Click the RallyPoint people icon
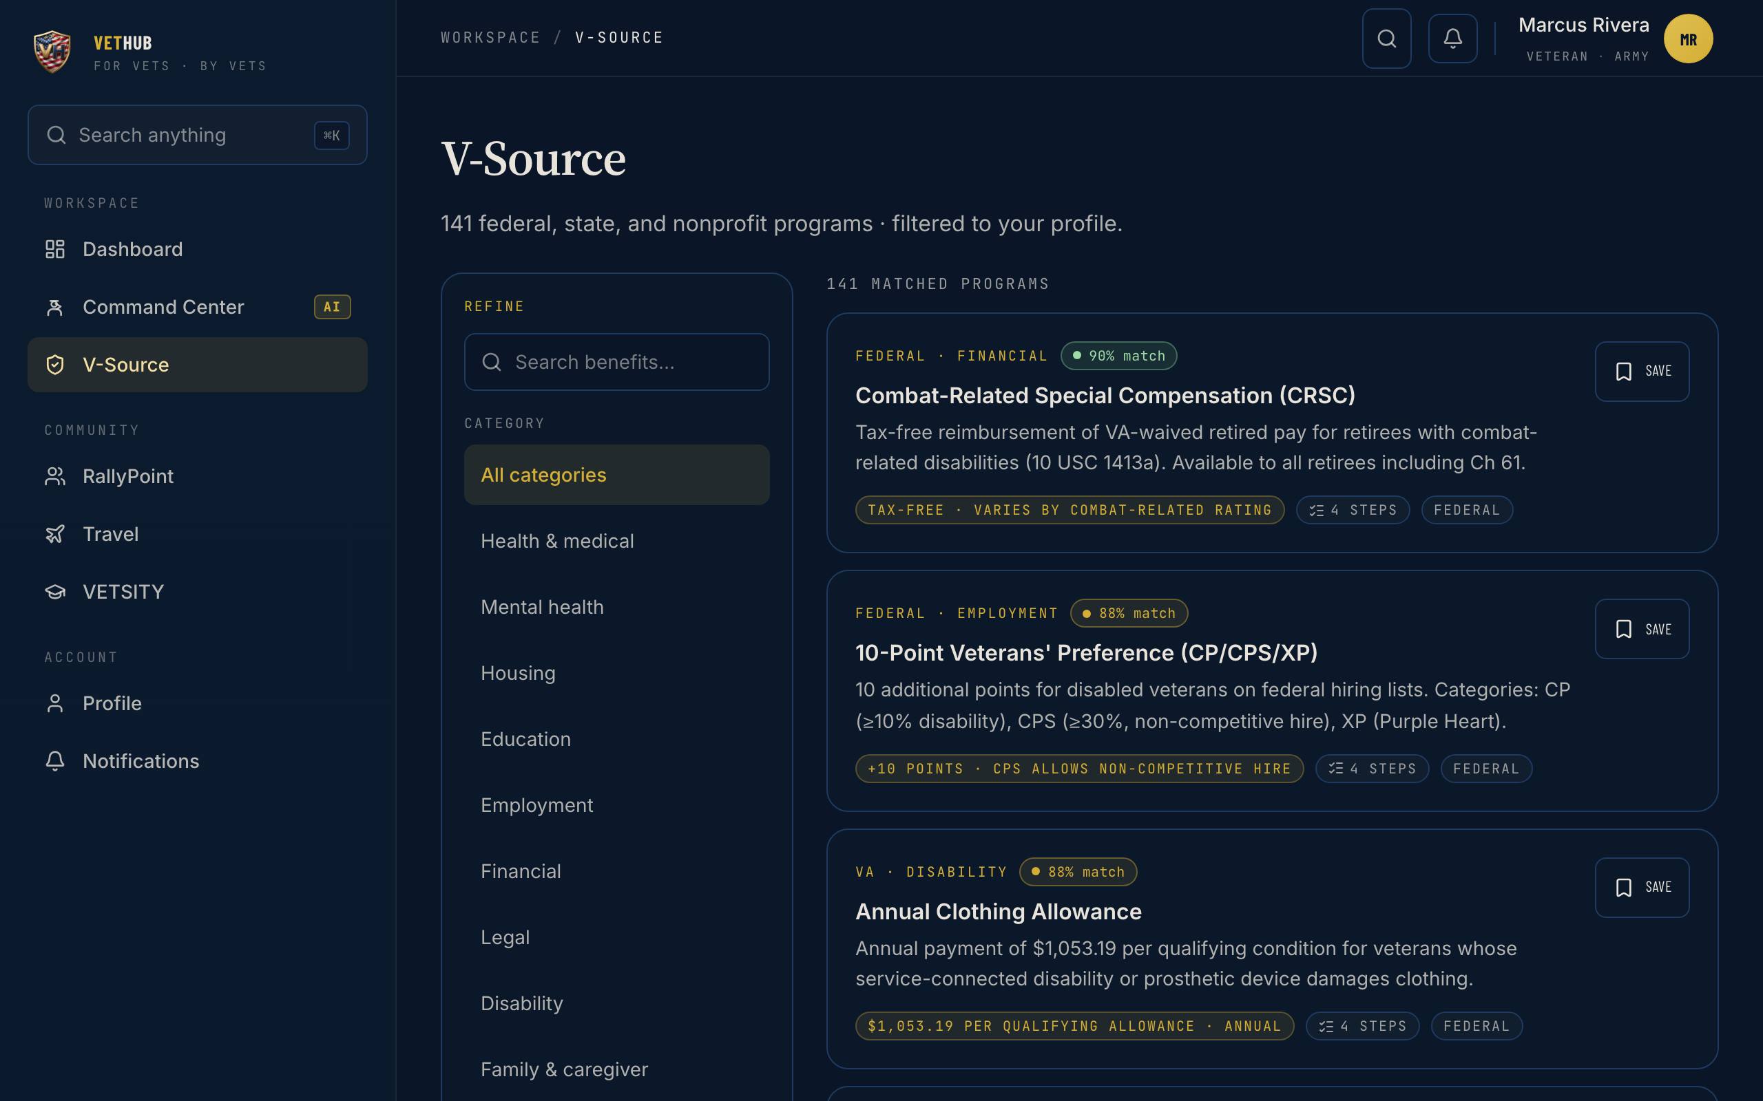The height and width of the screenshot is (1101, 1763). (x=54, y=476)
